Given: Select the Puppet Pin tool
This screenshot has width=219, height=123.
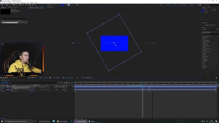Looking at the screenshot, I should 36,5.
